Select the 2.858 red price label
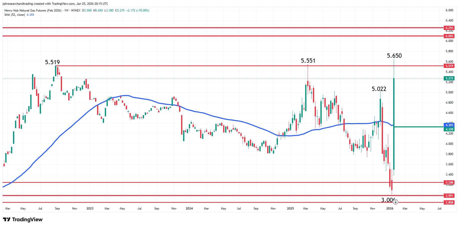This screenshot has height=227, width=459. 449,203
